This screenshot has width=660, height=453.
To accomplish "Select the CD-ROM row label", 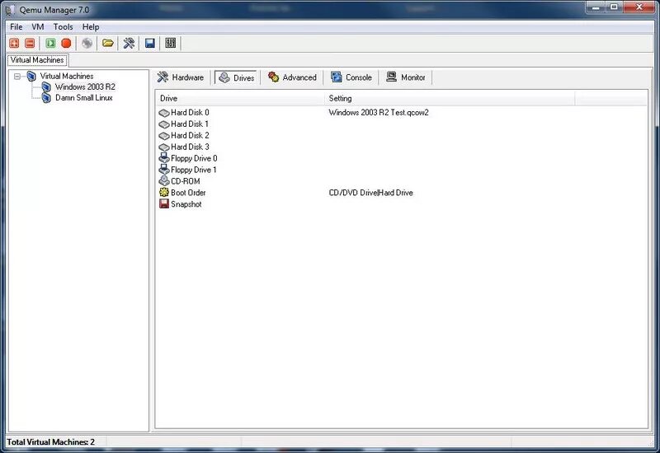I will [x=185, y=181].
